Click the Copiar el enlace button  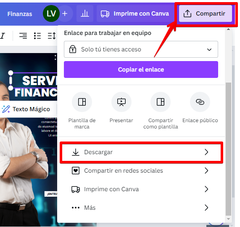[141, 69]
